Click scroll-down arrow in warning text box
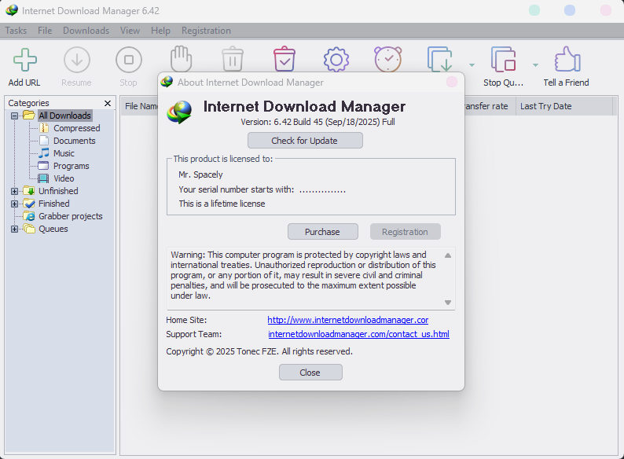The height and width of the screenshot is (459, 624). tap(448, 303)
